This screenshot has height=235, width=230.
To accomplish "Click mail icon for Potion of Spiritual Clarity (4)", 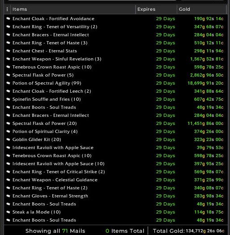I will (8, 132).
